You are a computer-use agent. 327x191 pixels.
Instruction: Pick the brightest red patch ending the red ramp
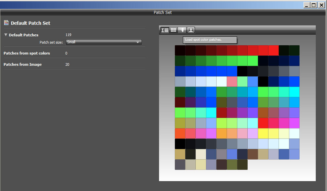coord(273,51)
